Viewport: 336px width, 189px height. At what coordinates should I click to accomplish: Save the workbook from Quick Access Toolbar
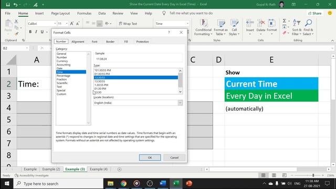8,5
